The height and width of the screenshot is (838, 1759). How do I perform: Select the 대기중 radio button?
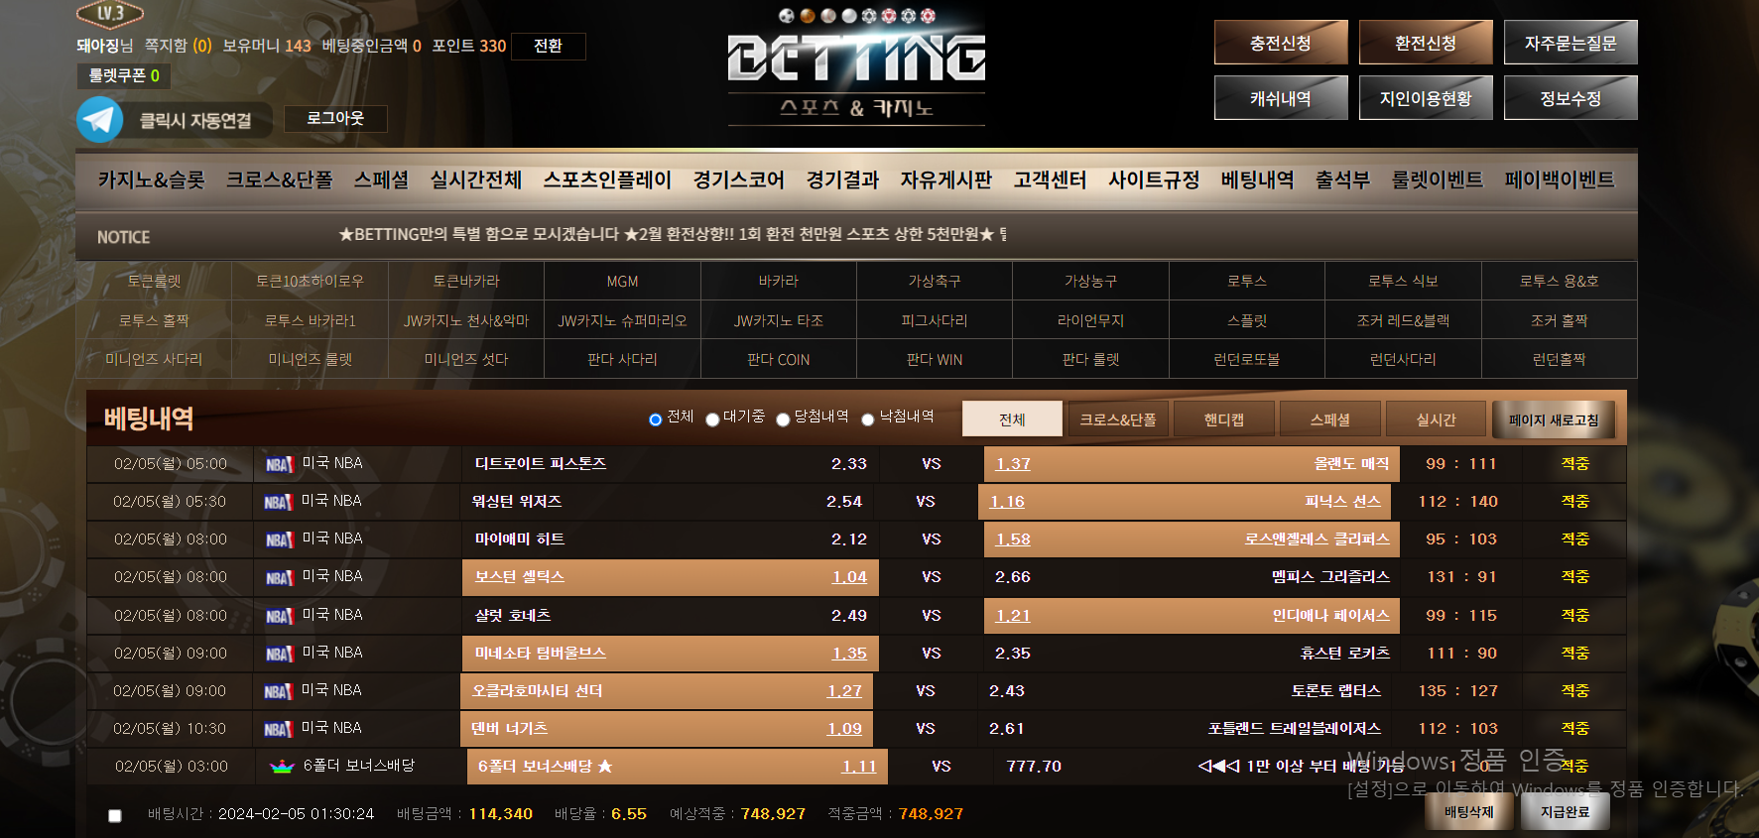tap(712, 419)
